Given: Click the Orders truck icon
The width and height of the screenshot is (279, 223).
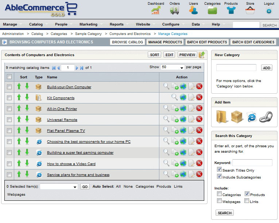Looking at the screenshot, I should tap(175, 10).
